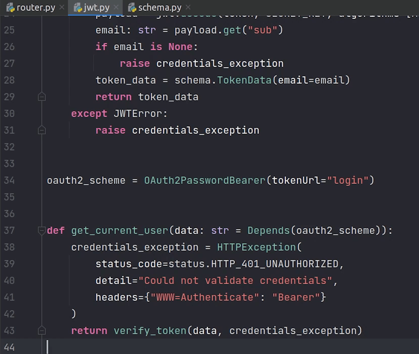
Task: Collapse the get_current_user function at line 37
Action: 41,231
